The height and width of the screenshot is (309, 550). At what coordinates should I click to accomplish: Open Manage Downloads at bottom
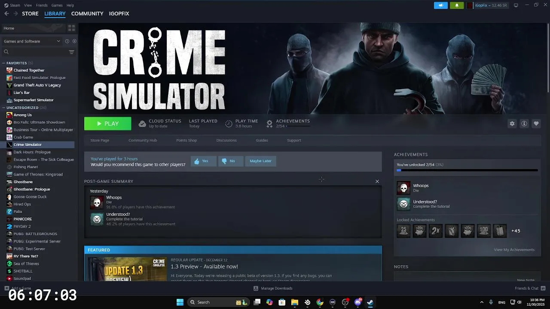(x=273, y=288)
